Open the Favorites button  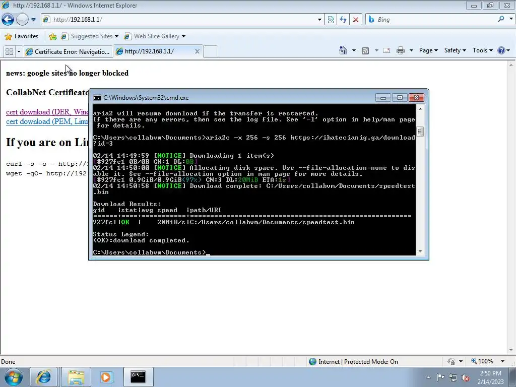click(22, 36)
